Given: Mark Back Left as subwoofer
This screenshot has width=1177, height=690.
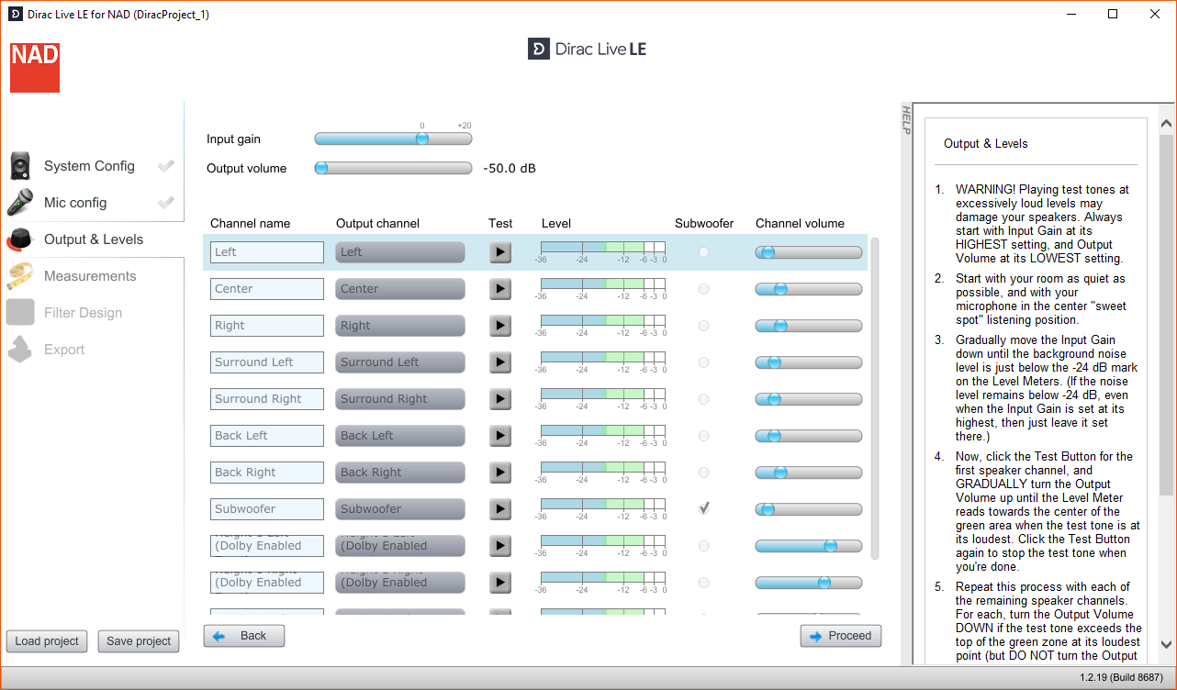Looking at the screenshot, I should (704, 436).
